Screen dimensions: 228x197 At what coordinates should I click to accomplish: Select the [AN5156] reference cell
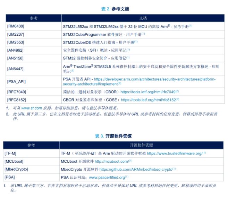(34, 58)
